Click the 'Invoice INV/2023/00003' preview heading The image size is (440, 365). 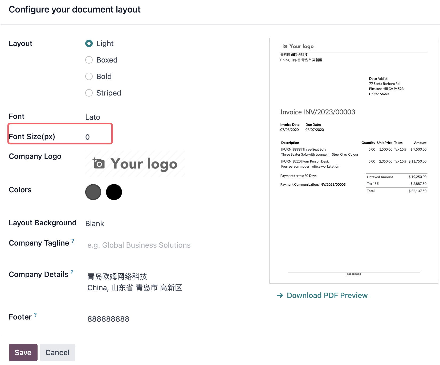pyautogui.click(x=318, y=112)
